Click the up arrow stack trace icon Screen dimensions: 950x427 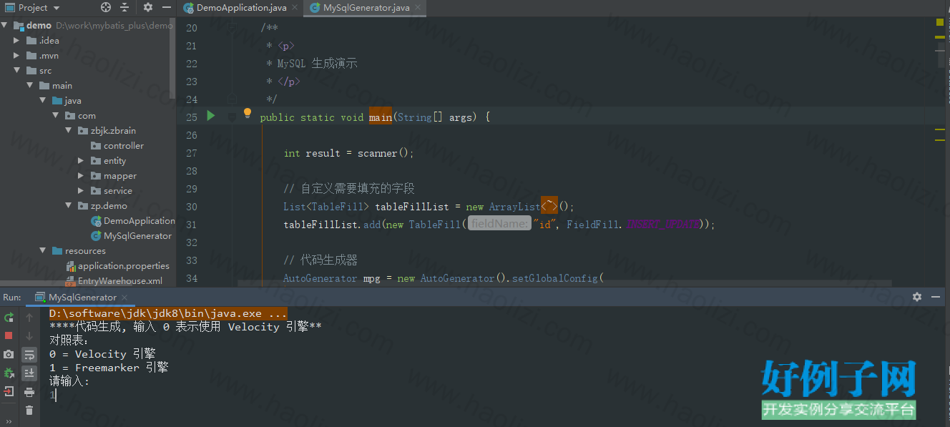(x=29, y=318)
